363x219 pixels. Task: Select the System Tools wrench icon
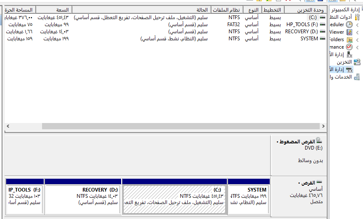pos(357,17)
